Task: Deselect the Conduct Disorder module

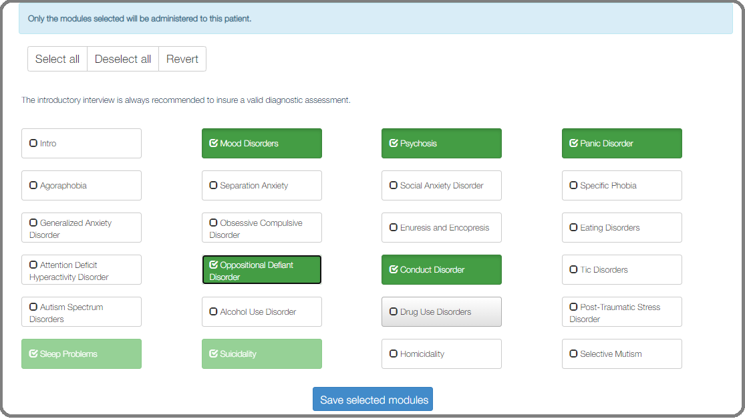Action: tap(442, 269)
